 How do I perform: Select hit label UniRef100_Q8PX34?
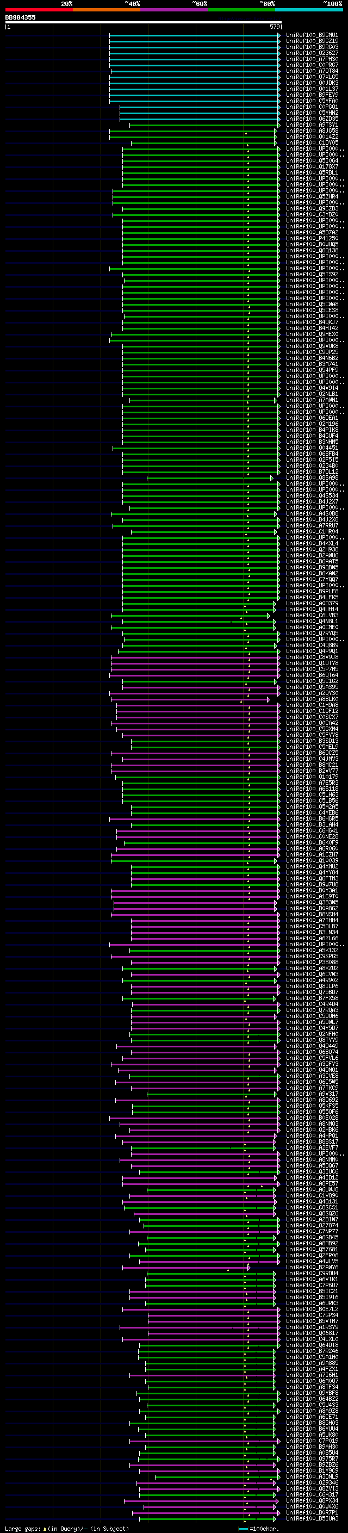(312, 1500)
